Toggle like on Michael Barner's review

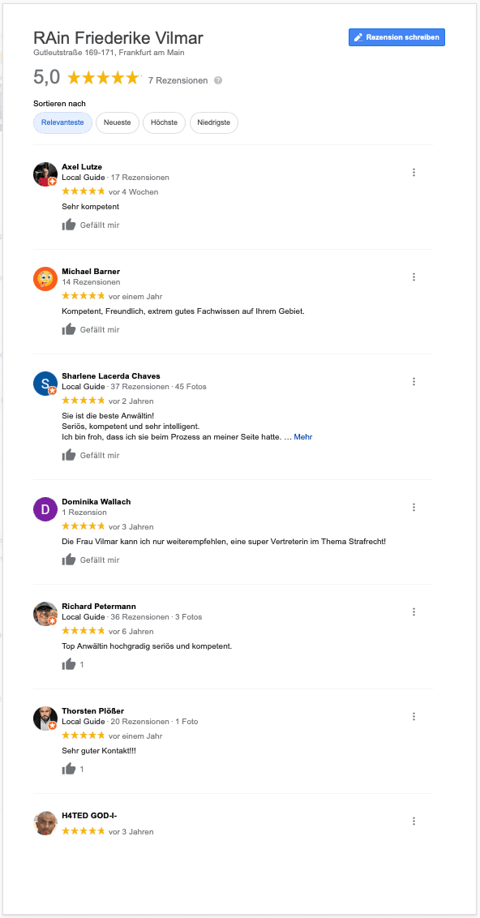(91, 329)
